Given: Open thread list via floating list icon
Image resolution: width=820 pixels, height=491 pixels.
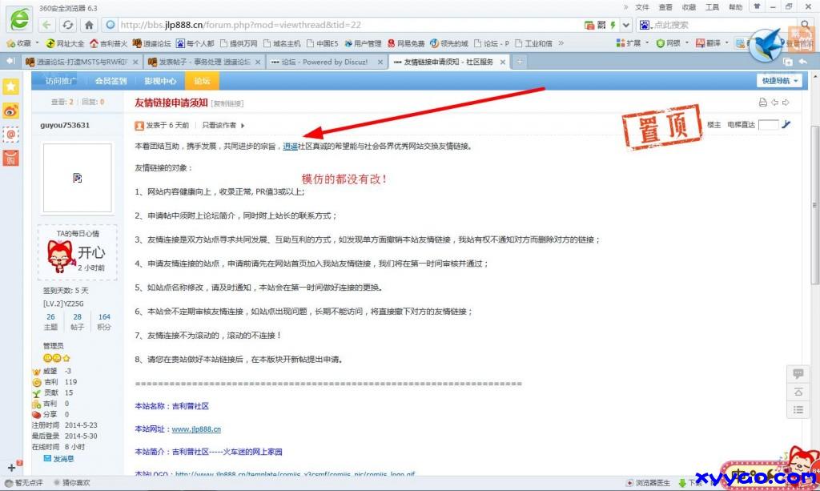Looking at the screenshot, I should coord(798,409).
